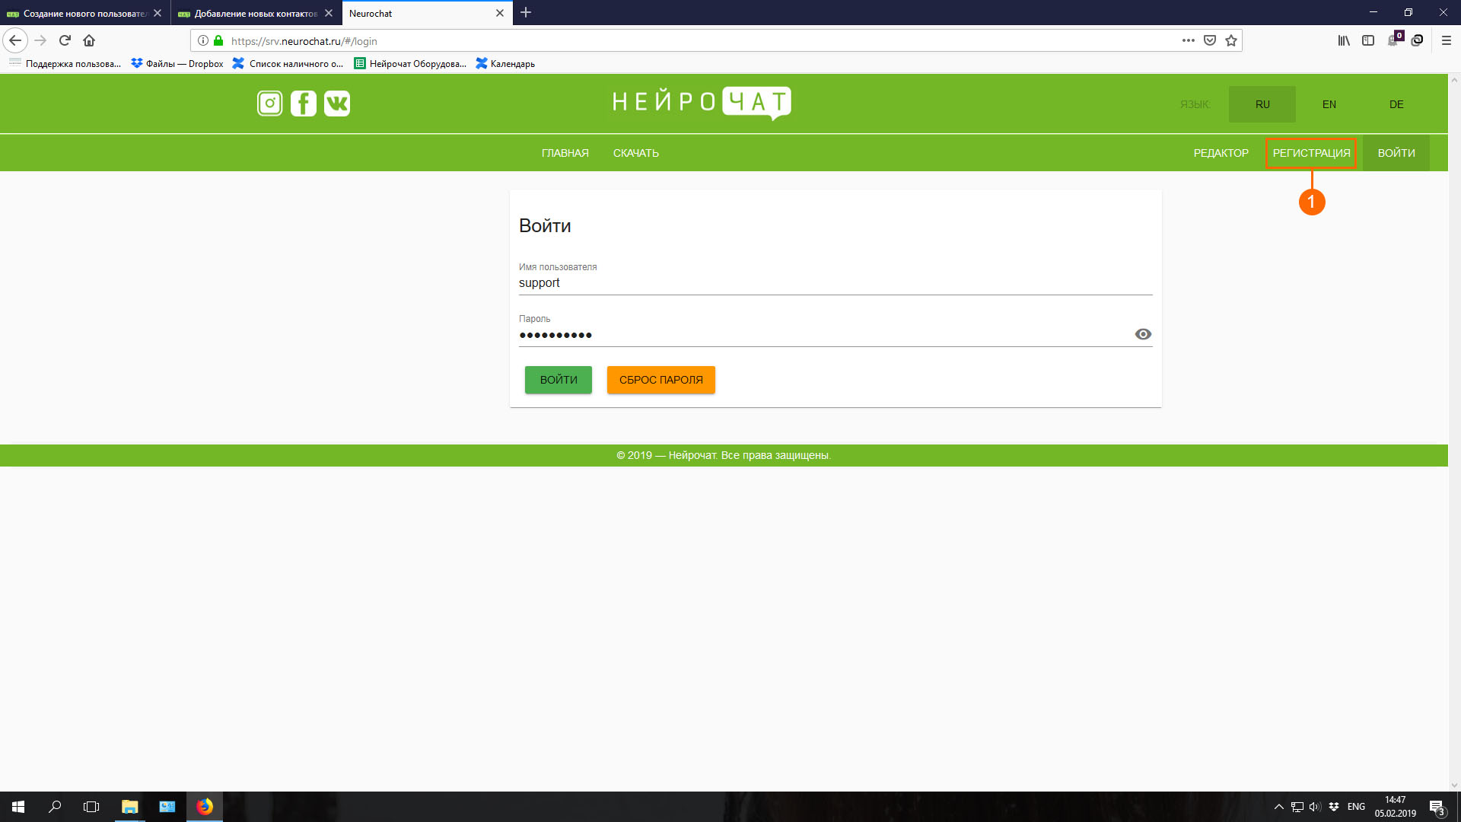The width and height of the screenshot is (1461, 822).
Task: Switch language to EN
Action: click(x=1329, y=104)
